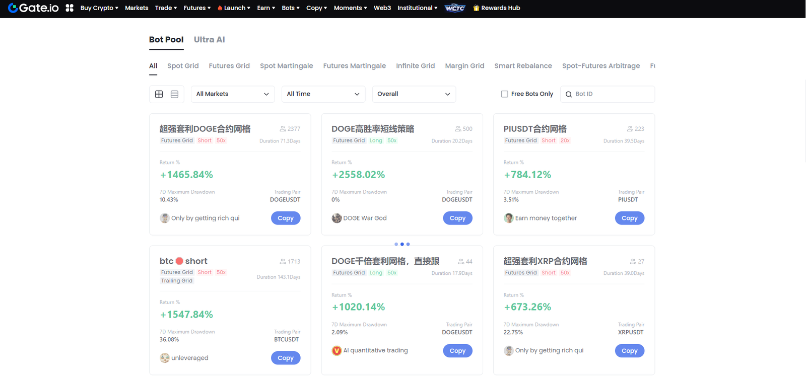Expand the Moments menu
806x378 pixels.
(350, 8)
